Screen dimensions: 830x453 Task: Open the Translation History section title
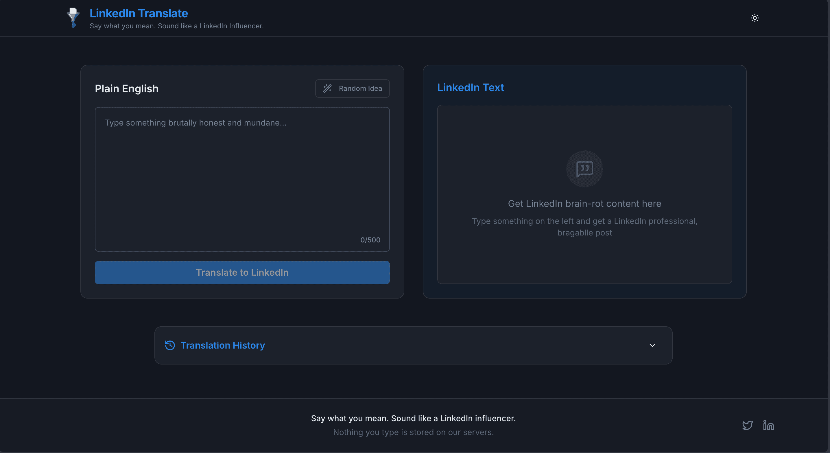[x=222, y=345]
